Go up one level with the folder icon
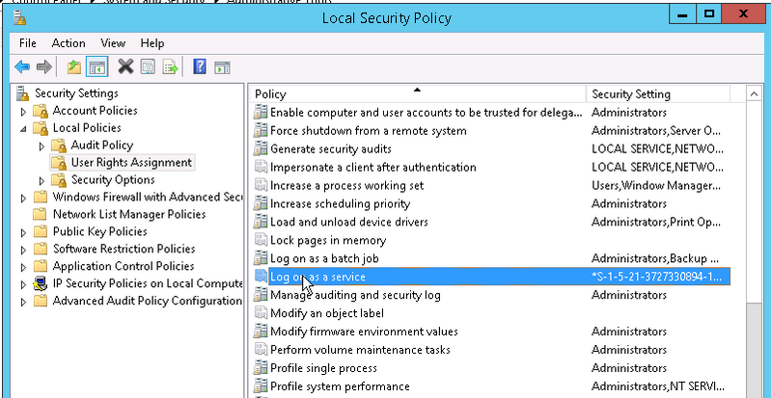This screenshot has height=398, width=771. (x=74, y=66)
